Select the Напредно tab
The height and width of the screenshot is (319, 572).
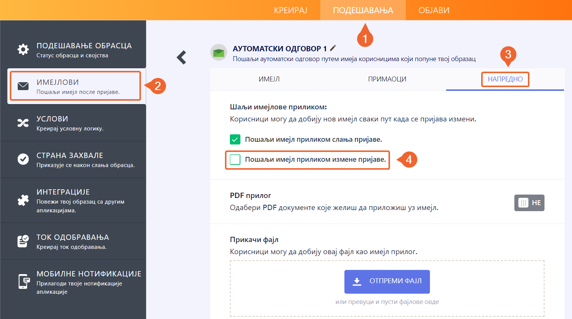(x=505, y=79)
